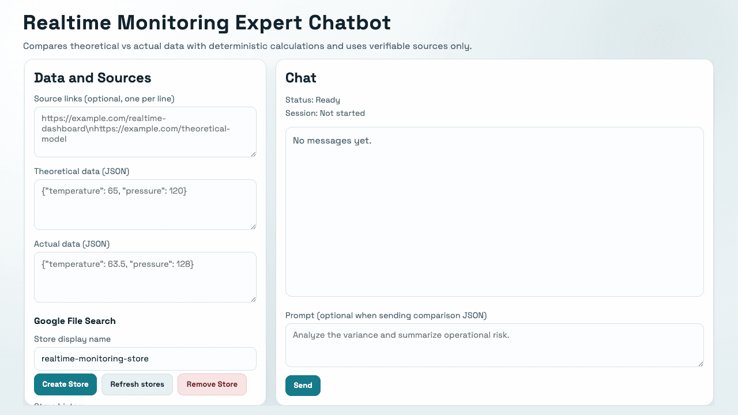Click the 'Prompt (optional when sending comparison JSON)' label

(386, 315)
